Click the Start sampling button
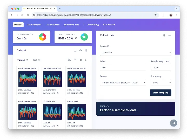The image size is (188, 140). coord(160,93)
